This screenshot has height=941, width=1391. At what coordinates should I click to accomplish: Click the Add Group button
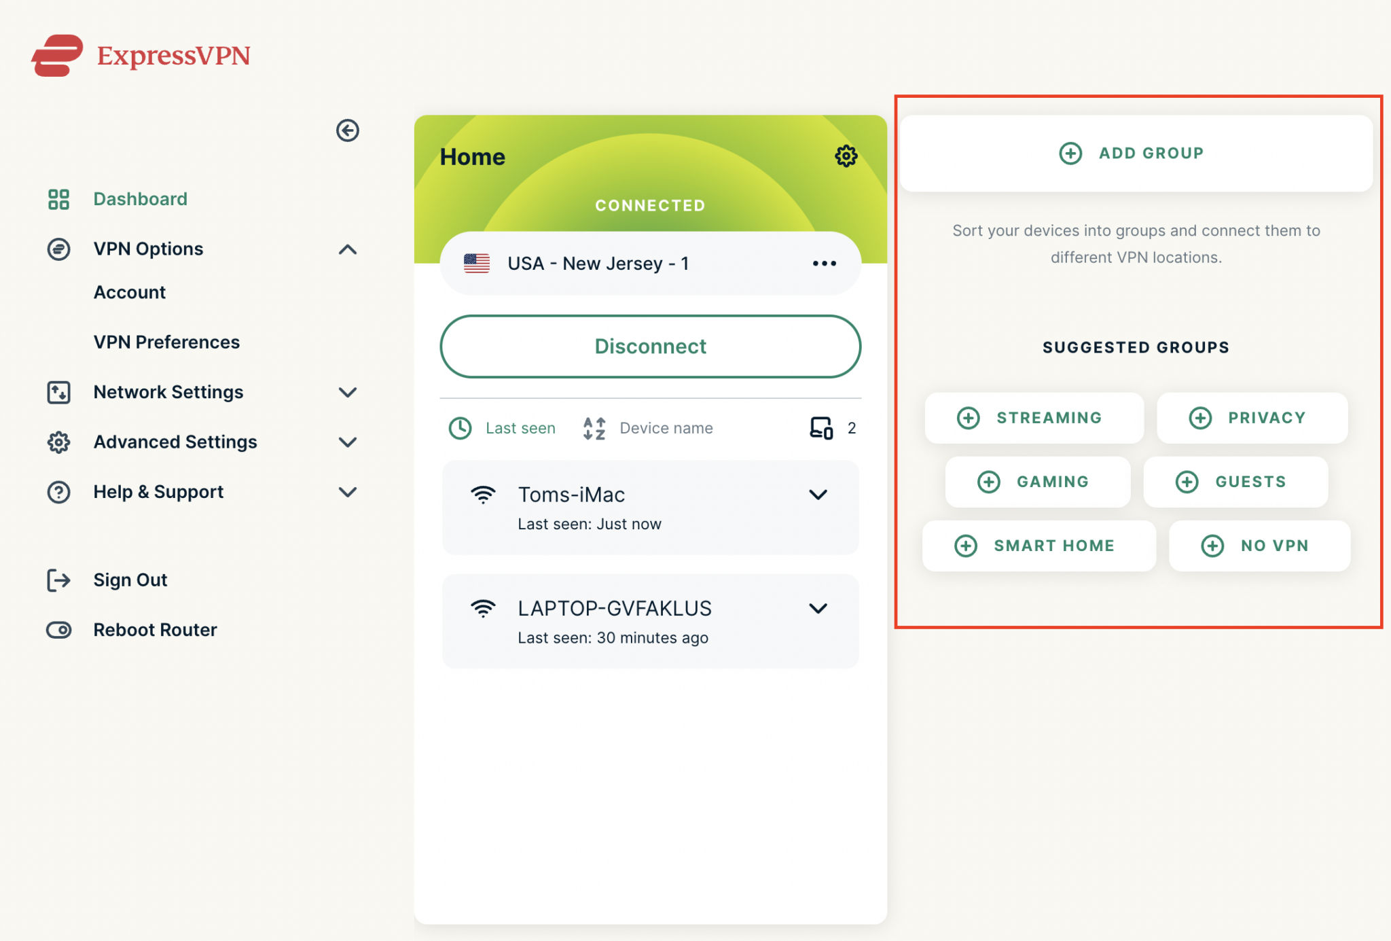click(1136, 153)
